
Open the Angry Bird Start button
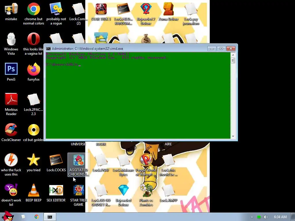pos(7,216)
